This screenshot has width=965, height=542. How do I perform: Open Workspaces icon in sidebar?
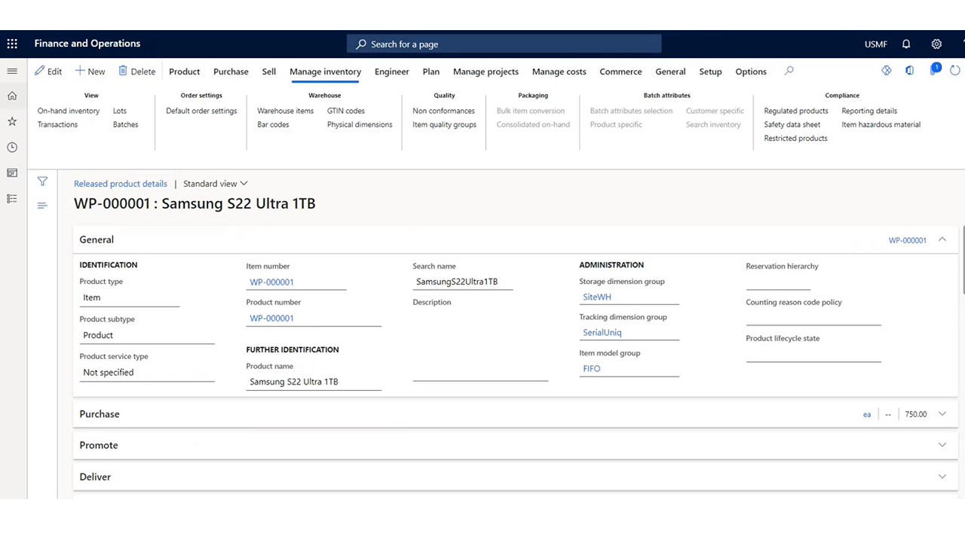(x=12, y=173)
